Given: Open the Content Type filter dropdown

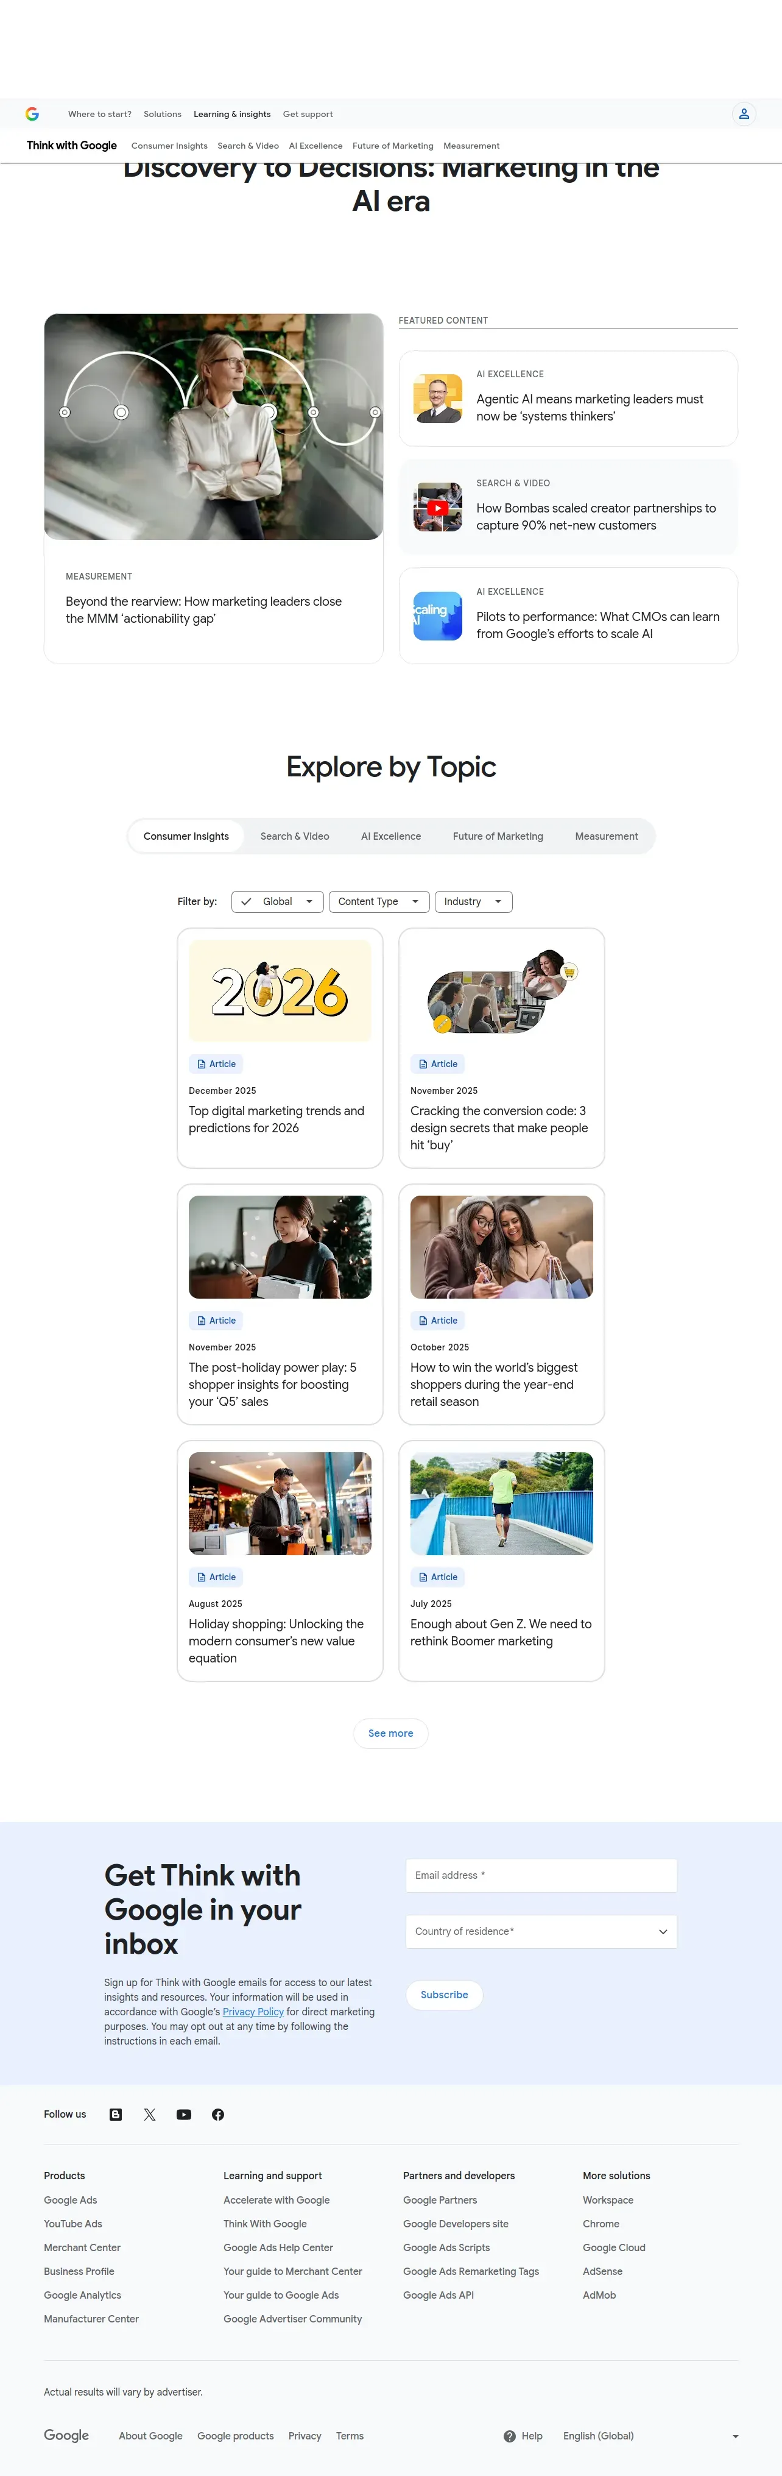Looking at the screenshot, I should point(378,901).
